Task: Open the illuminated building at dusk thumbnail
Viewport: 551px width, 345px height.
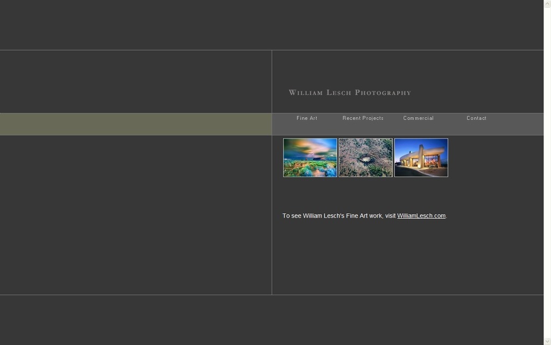Action: [x=421, y=157]
